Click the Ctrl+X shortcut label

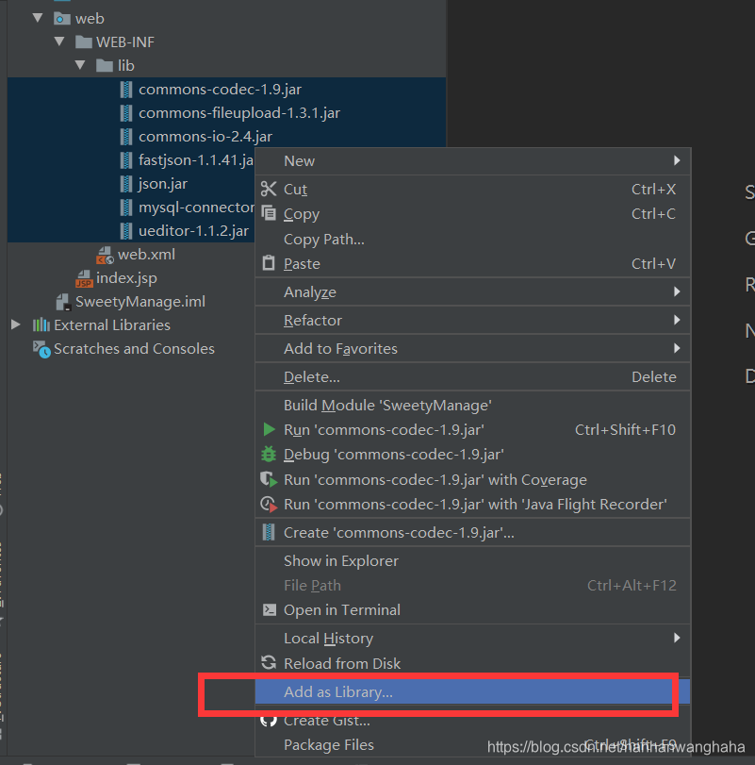point(653,189)
